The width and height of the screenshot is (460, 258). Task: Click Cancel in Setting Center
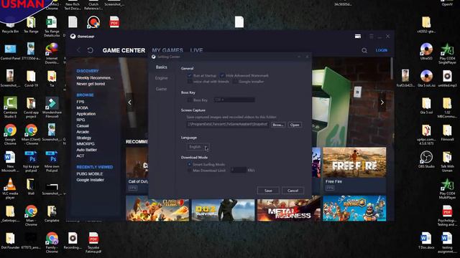(293, 191)
